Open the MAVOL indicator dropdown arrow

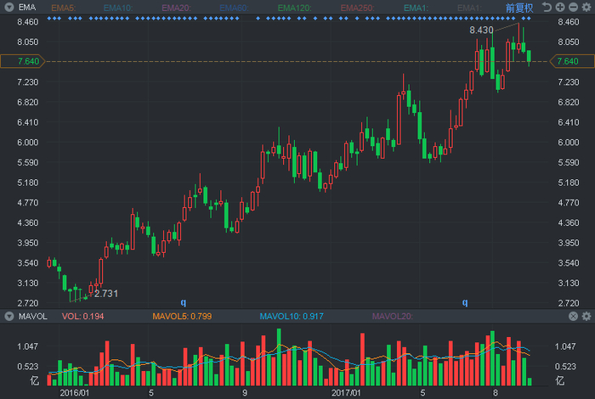[9, 317]
